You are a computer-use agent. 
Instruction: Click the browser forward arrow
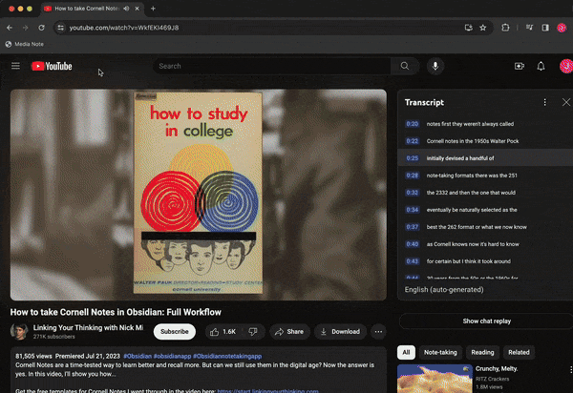(x=25, y=28)
